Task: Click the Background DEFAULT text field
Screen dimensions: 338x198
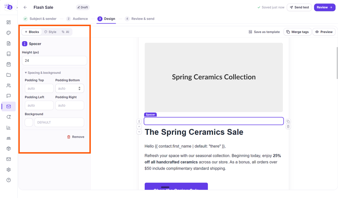Action: (x=59, y=122)
